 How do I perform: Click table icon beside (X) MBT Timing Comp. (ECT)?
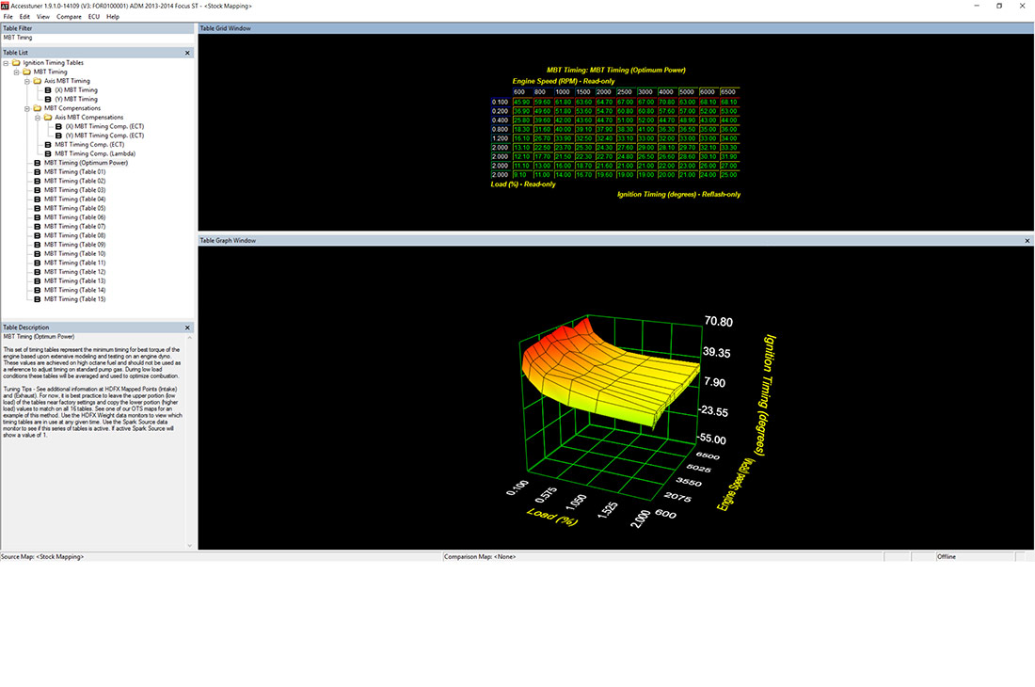tap(58, 127)
